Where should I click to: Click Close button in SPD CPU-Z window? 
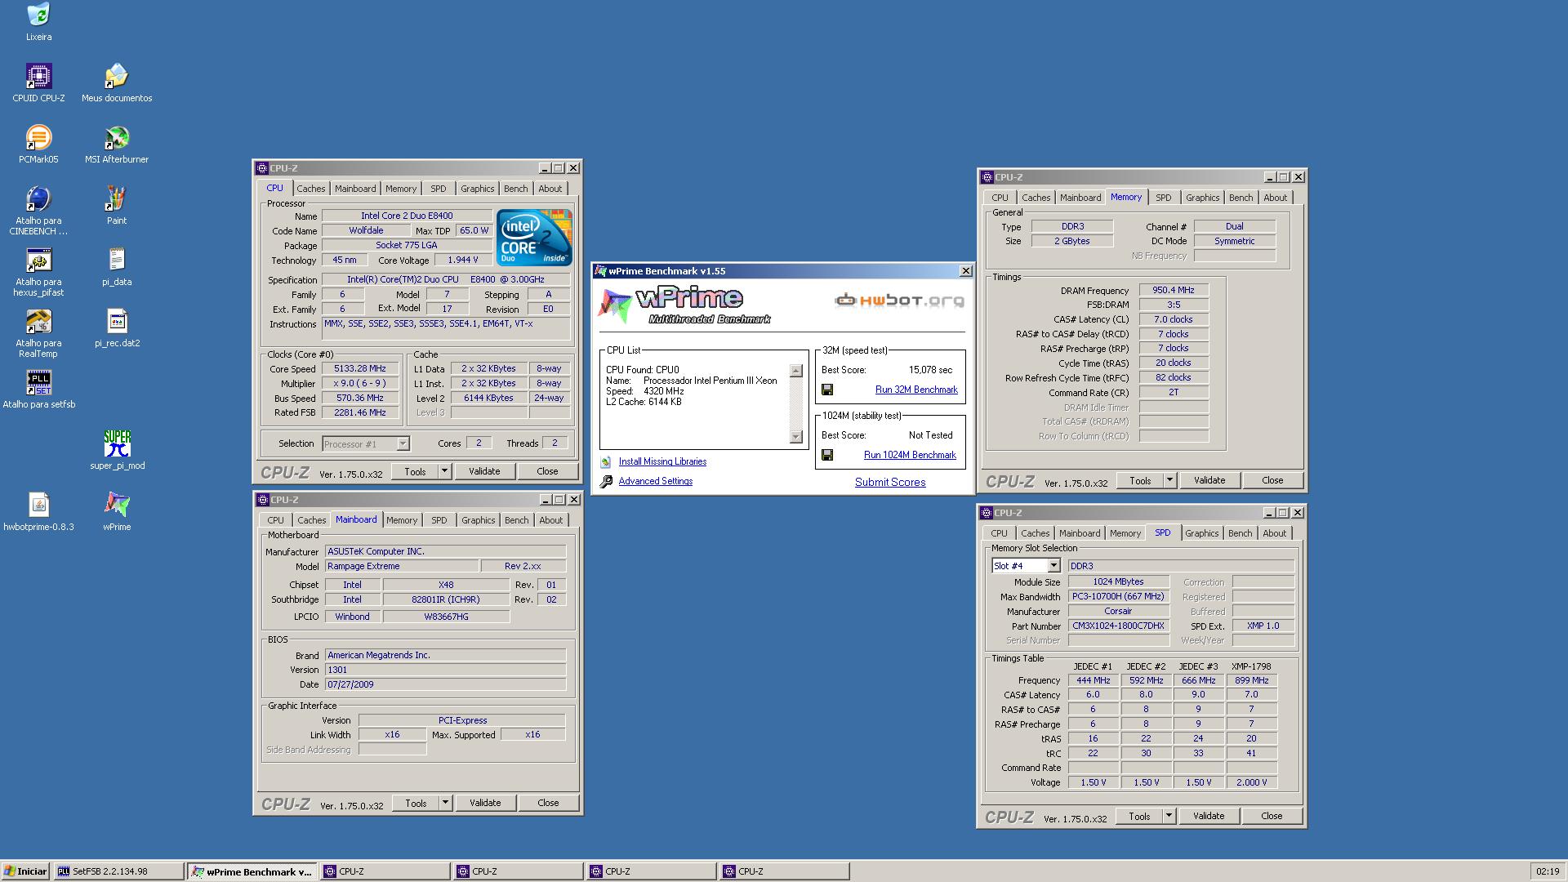point(1272,816)
